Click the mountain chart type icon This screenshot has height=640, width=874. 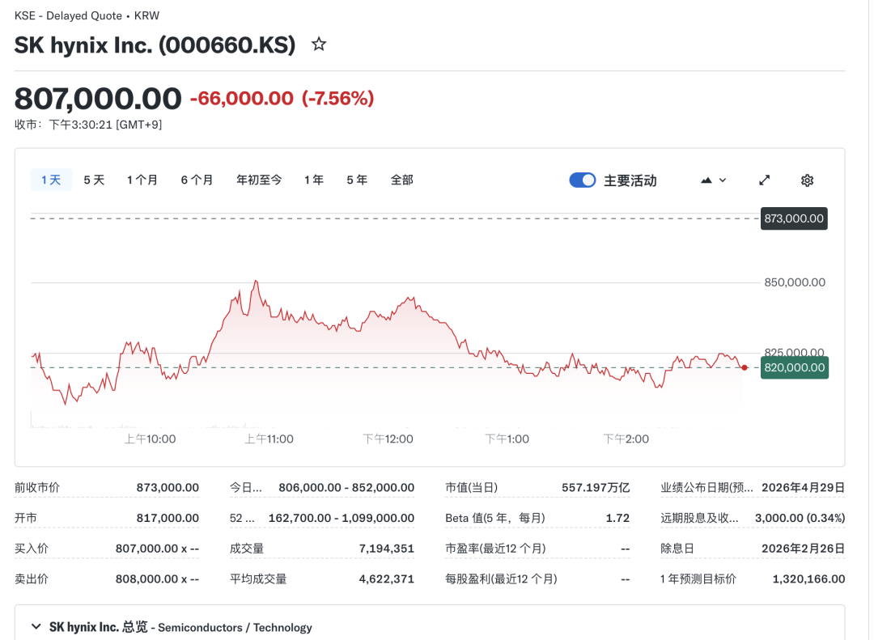point(706,180)
